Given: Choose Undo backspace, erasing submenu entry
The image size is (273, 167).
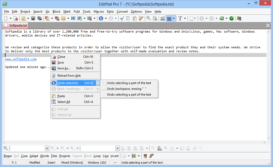Looking at the screenshot, I should click(x=129, y=89).
